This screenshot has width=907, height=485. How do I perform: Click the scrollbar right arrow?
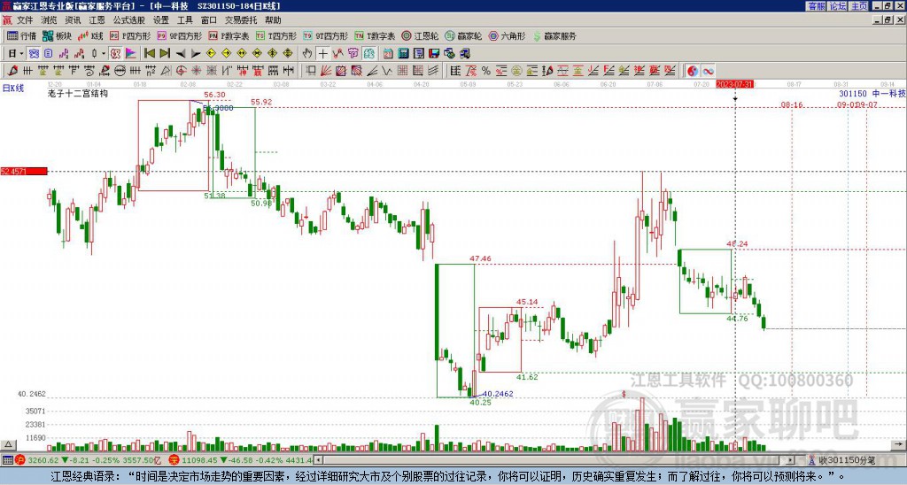[791, 460]
